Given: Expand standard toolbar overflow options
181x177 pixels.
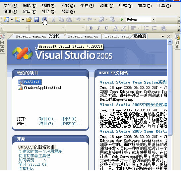Looking at the screenshot, I should pos(179,20).
